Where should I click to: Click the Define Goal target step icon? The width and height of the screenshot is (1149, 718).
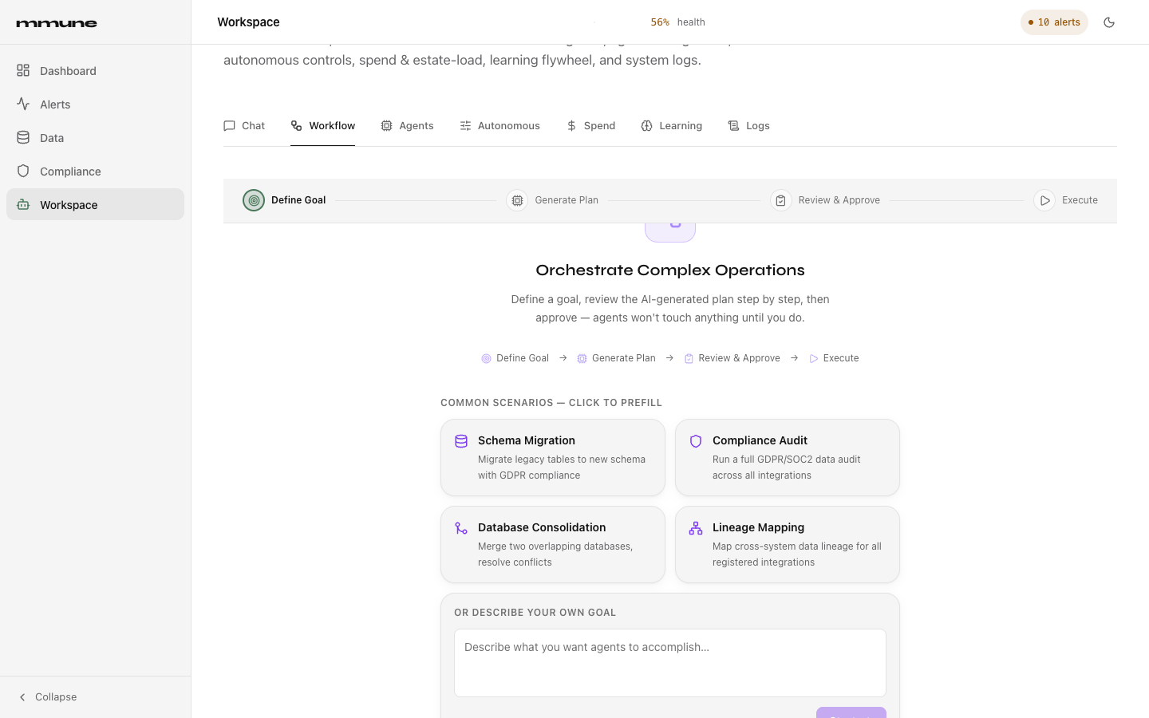tap(254, 200)
